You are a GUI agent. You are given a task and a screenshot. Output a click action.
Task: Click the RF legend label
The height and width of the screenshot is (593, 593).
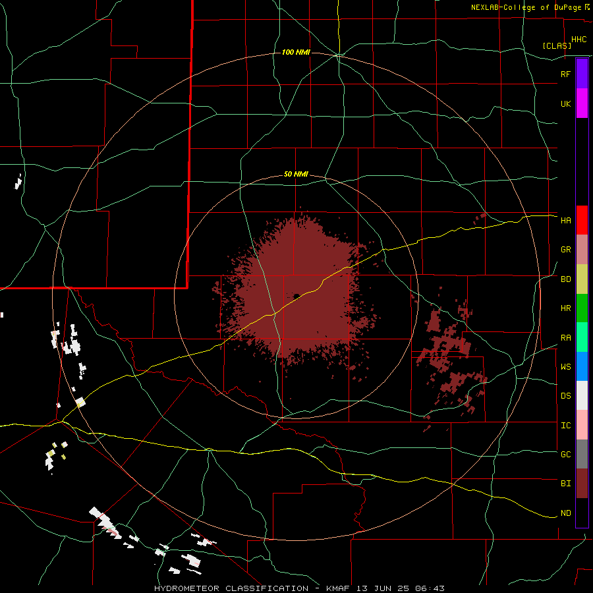pos(565,74)
